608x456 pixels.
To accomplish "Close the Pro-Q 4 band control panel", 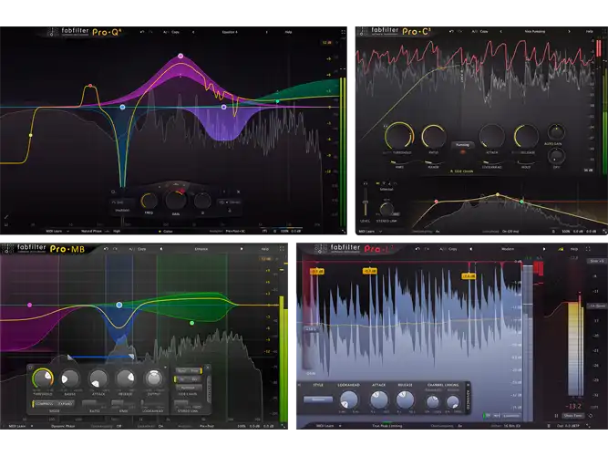I will tap(238, 192).
